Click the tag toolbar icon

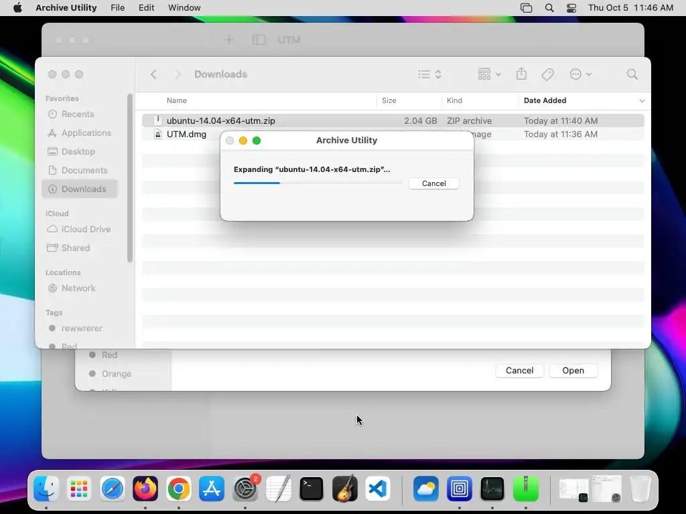pyautogui.click(x=547, y=74)
